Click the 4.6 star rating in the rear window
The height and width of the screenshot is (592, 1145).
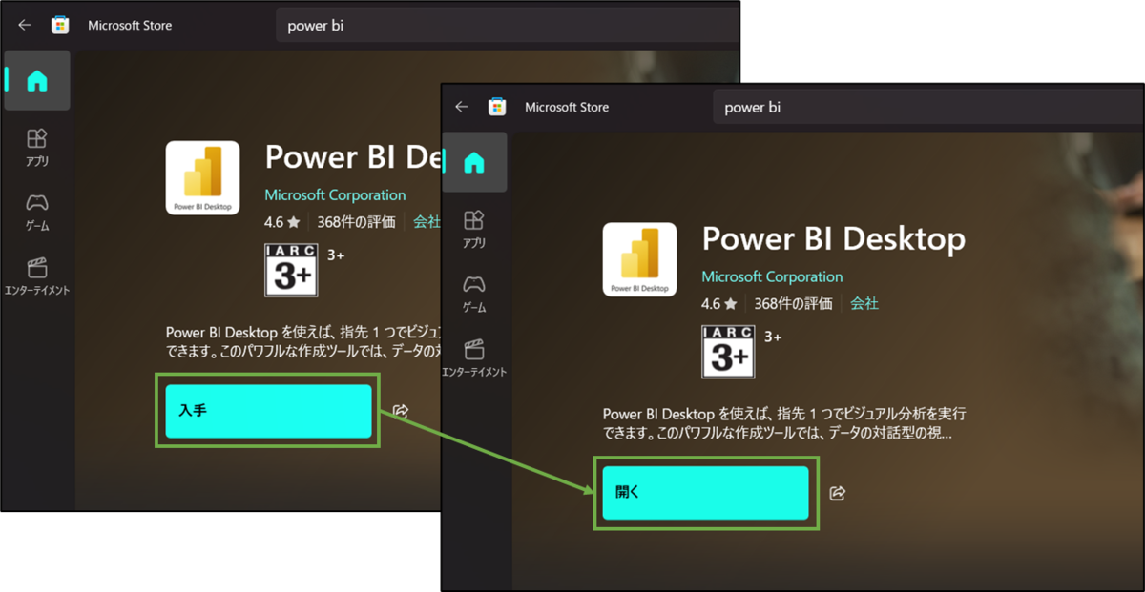pyautogui.click(x=282, y=221)
